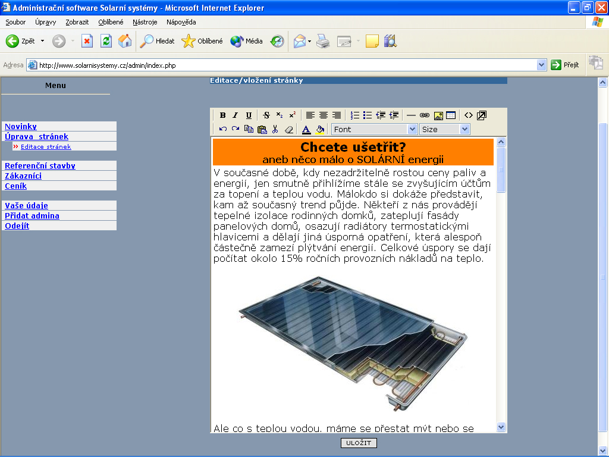Click the ULOŽIT save button
The width and height of the screenshot is (609, 457).
click(359, 443)
